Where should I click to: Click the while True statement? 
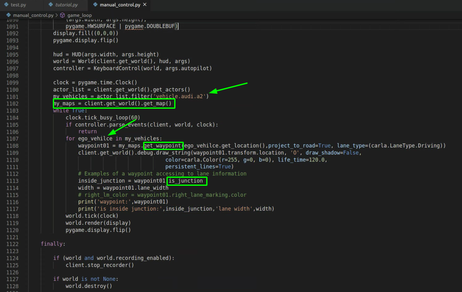click(70, 111)
